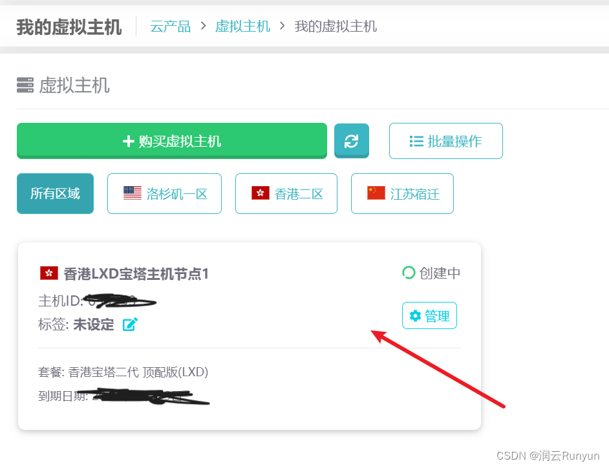Click 我的虚拟主机 breadcrumb text
The image size is (609, 468).
[x=336, y=27]
